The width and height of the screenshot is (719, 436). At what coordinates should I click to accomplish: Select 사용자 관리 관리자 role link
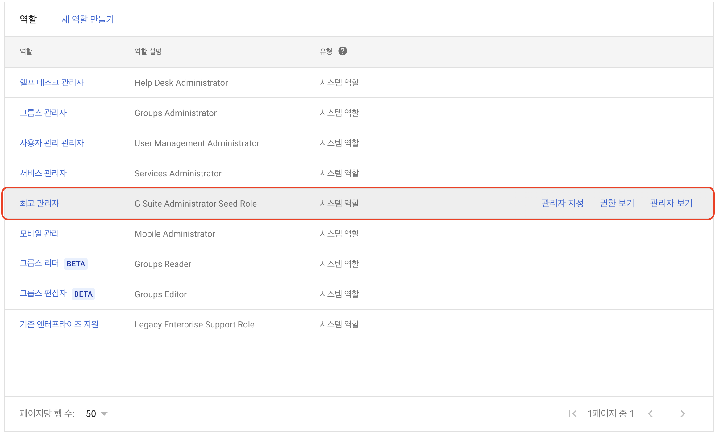pos(52,143)
